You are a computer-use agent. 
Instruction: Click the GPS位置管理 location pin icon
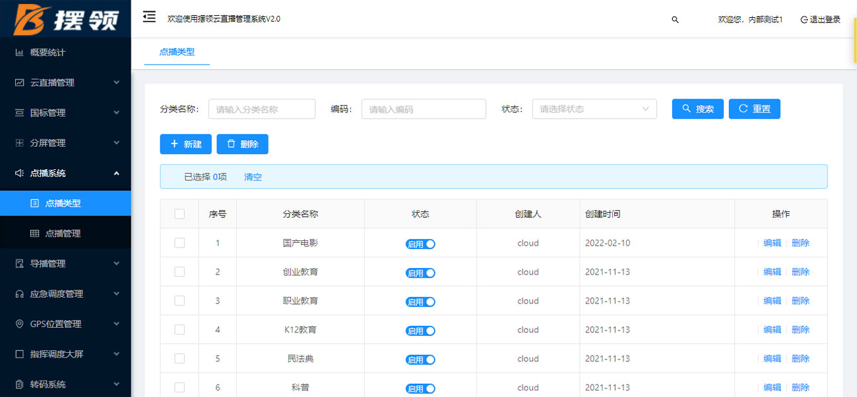(19, 324)
